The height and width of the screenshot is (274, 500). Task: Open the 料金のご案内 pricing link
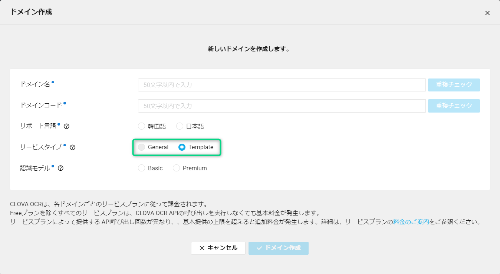[x=411, y=222]
